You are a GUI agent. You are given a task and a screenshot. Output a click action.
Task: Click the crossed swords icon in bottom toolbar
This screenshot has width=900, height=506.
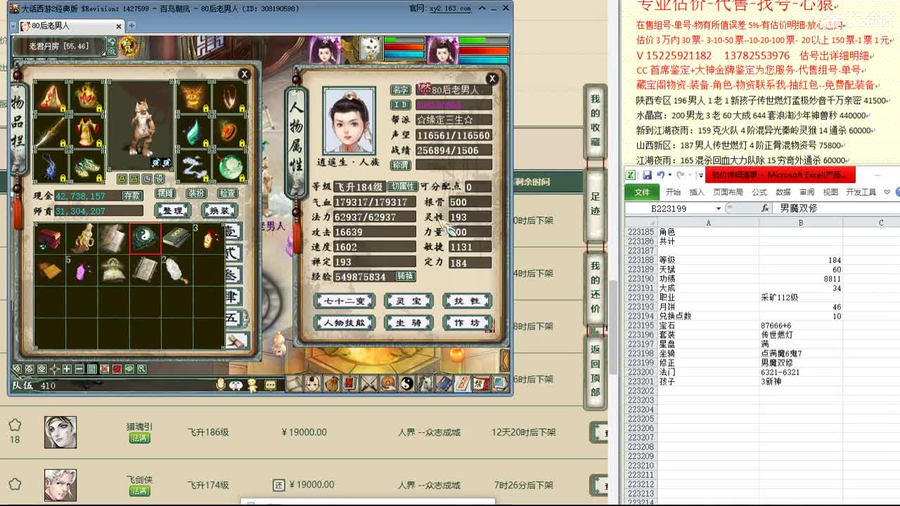(368, 383)
